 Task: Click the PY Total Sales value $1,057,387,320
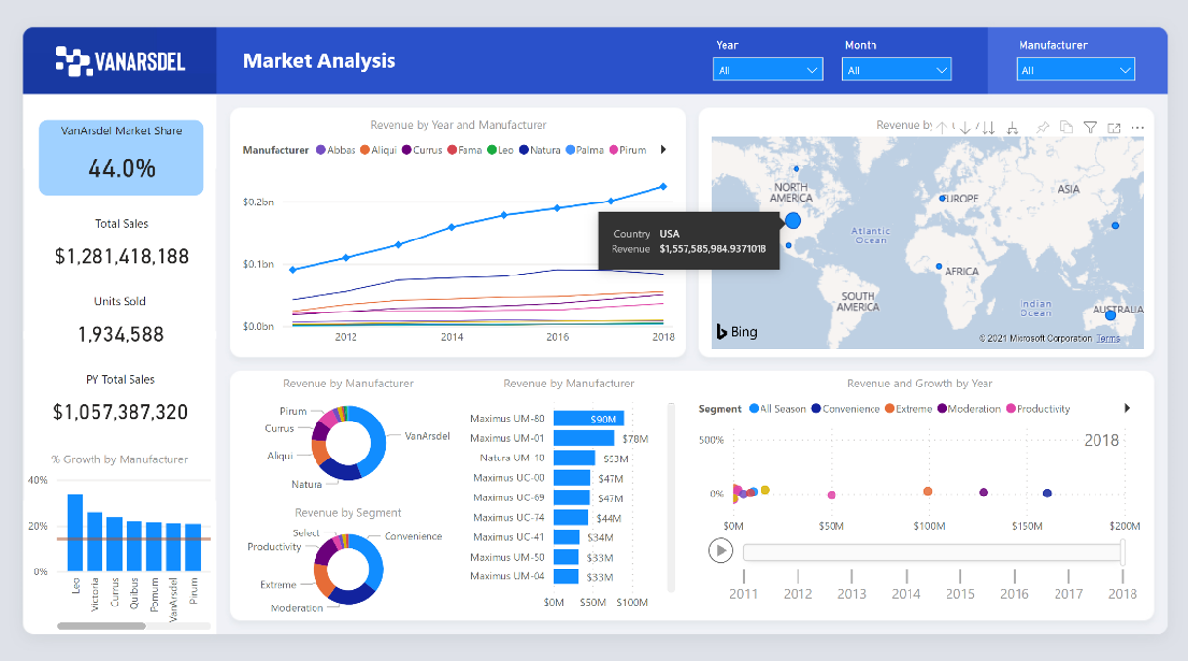[121, 412]
